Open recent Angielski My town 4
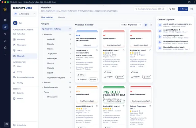Image resolution: width=196 pixels, height=128 pixels. [x=175, y=31]
